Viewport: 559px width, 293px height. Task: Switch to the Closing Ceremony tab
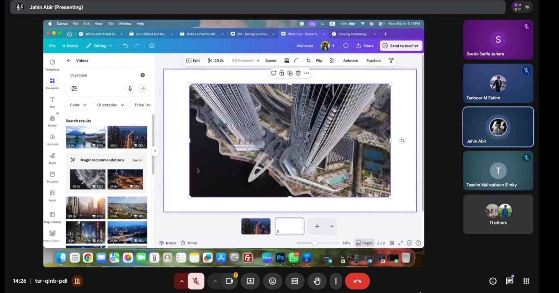(353, 34)
